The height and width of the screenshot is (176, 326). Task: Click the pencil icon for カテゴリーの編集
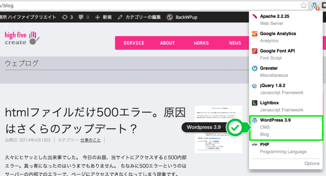pos(120,17)
